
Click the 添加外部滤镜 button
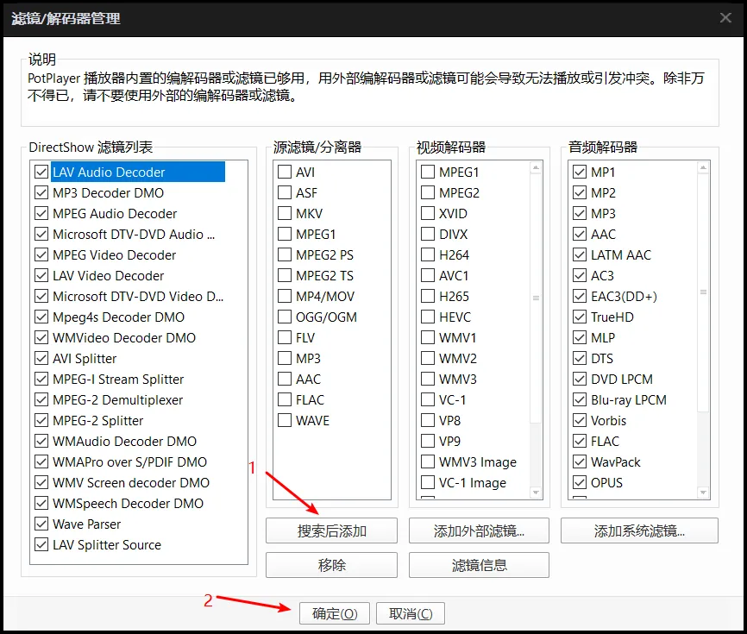[479, 530]
